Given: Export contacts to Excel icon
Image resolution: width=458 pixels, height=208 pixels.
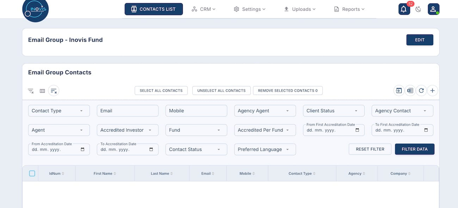Looking at the screenshot, I should 410,91.
